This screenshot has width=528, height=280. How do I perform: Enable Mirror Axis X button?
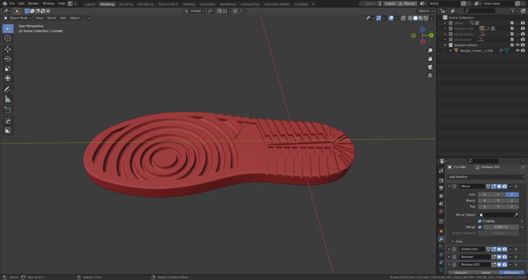485,194
